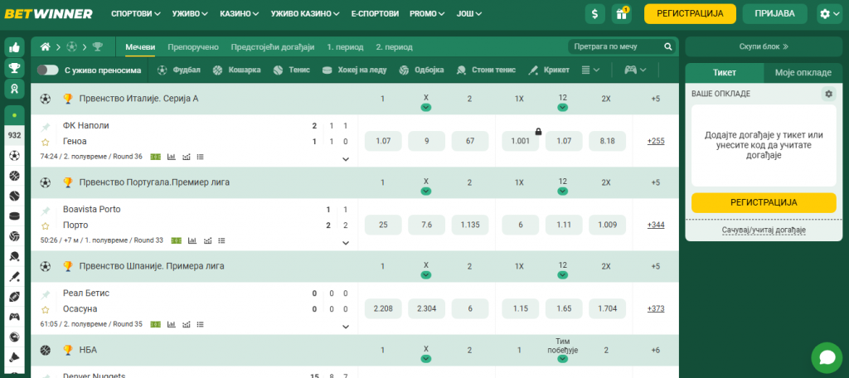Image resolution: width=849 pixels, height=378 pixels.
Task: Favorite the Наполи–Геноа match star
Action: pyautogui.click(x=46, y=143)
